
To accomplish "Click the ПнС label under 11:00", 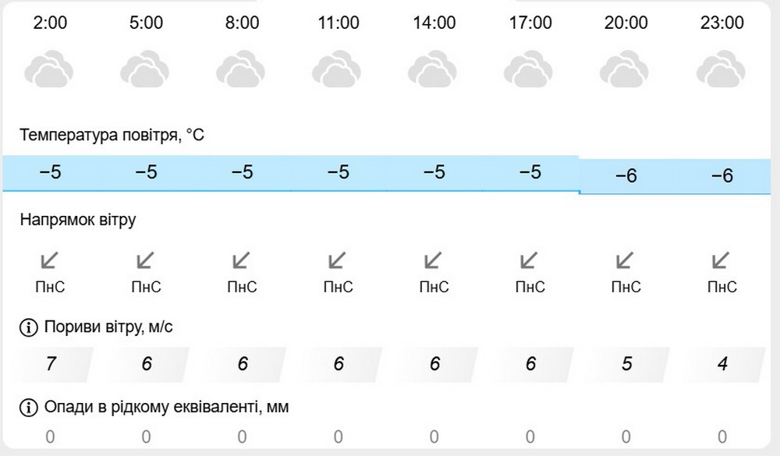I will point(338,288).
